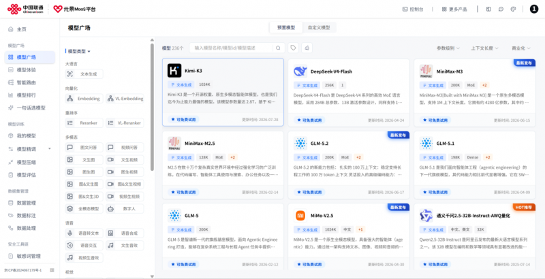
Task: Open the theme palette icon in header
Action: click(513, 10)
